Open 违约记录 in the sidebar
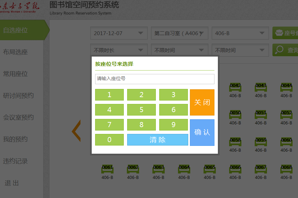This screenshot has width=298, height=198. [x=16, y=161]
